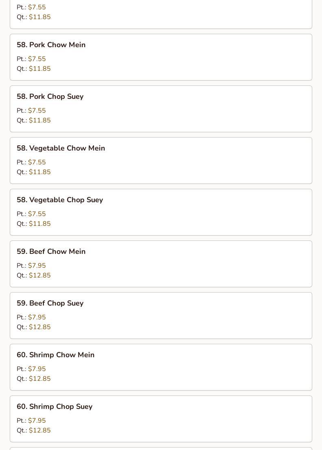This screenshot has height=450, width=322.
Task: Pick the Shrimp Chow Mein quart price
Action: [40, 378]
